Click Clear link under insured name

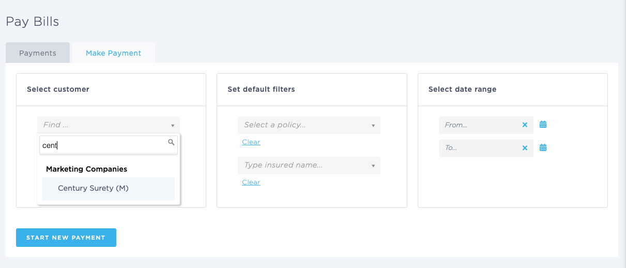251,182
